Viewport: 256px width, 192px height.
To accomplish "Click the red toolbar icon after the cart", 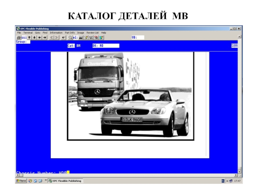I will [x=96, y=37].
